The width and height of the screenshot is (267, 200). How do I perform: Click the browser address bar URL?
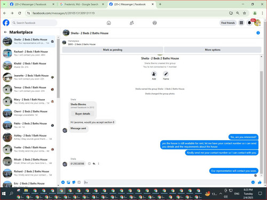[x=64, y=13]
